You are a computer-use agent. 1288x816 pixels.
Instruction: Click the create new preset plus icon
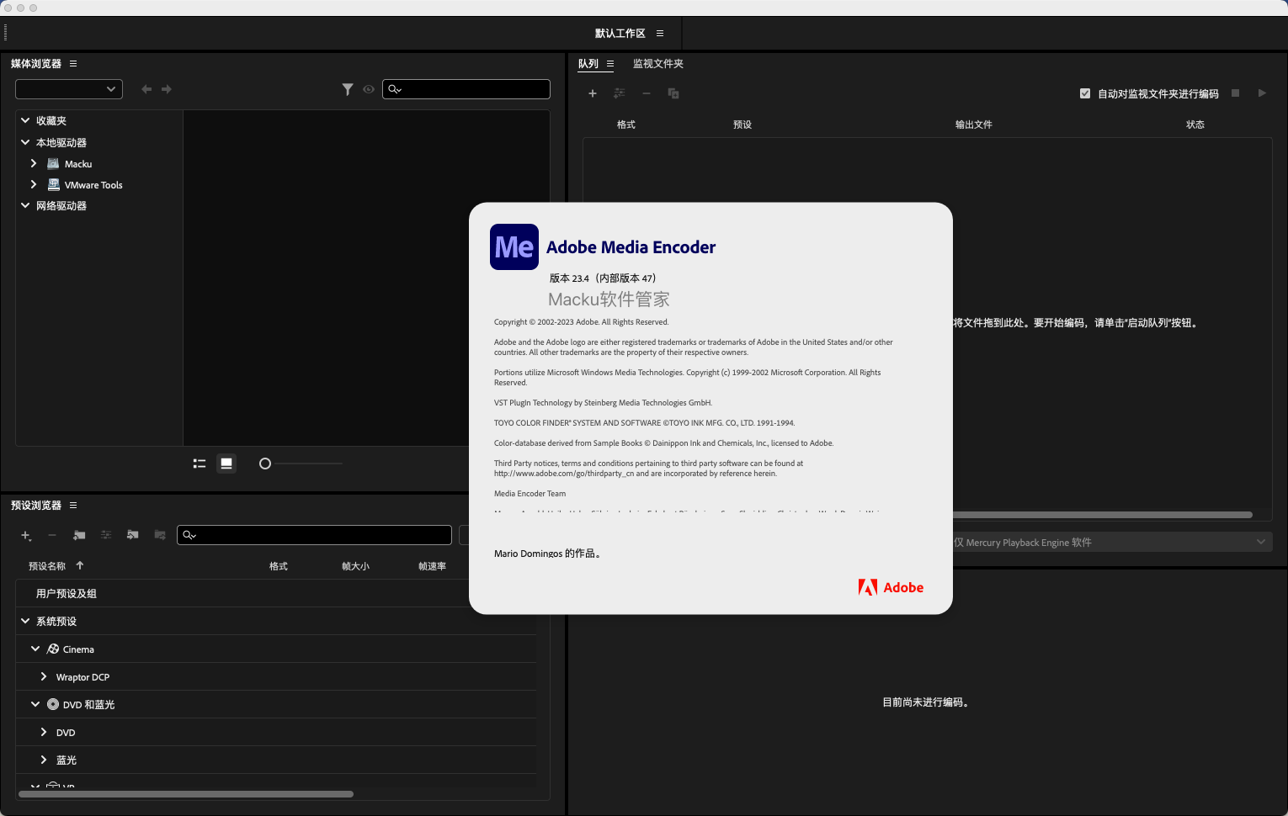(x=26, y=535)
